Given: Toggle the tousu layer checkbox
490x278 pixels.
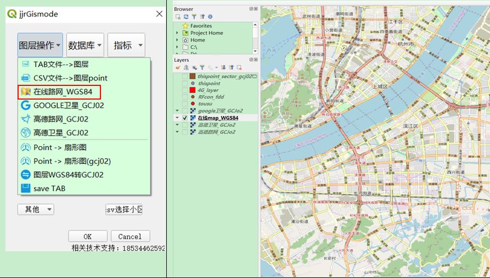Looking at the screenshot, I should 185,104.
